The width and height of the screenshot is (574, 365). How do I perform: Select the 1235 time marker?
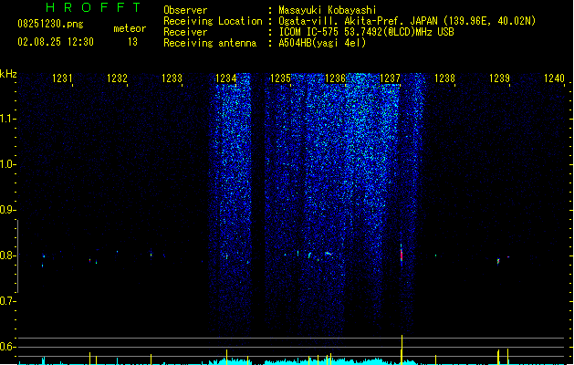[x=280, y=78]
